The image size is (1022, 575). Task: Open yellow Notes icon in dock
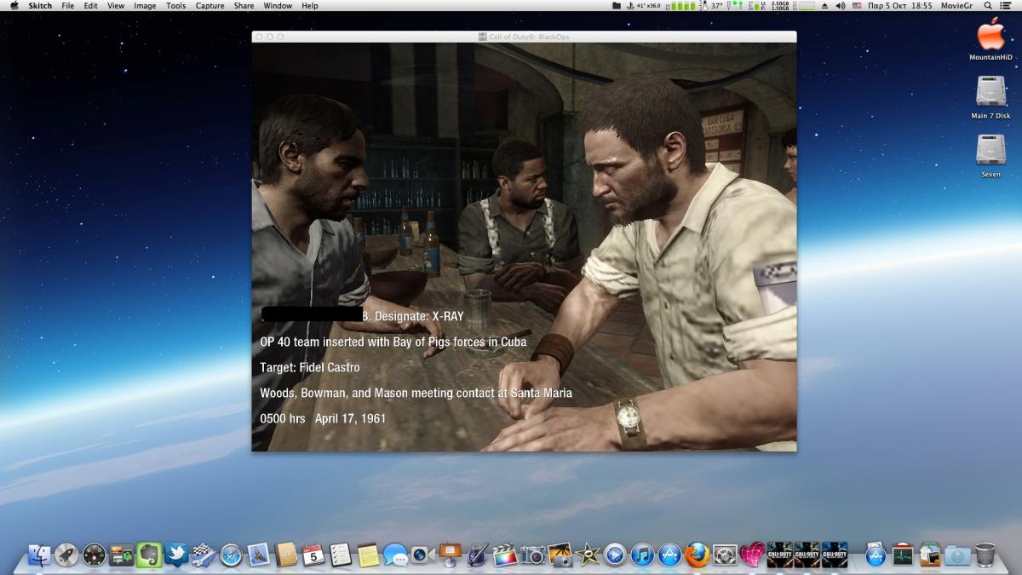[x=368, y=555]
